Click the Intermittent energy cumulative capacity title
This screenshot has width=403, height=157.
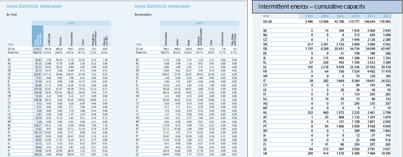pos(311,6)
